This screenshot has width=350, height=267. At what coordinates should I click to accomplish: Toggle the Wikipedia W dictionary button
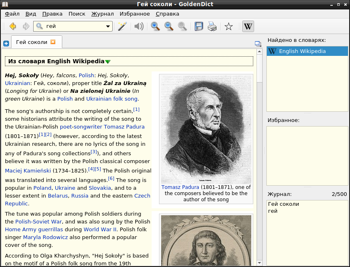[x=248, y=26]
